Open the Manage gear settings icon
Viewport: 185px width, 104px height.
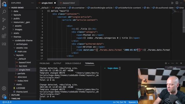click(4, 96)
